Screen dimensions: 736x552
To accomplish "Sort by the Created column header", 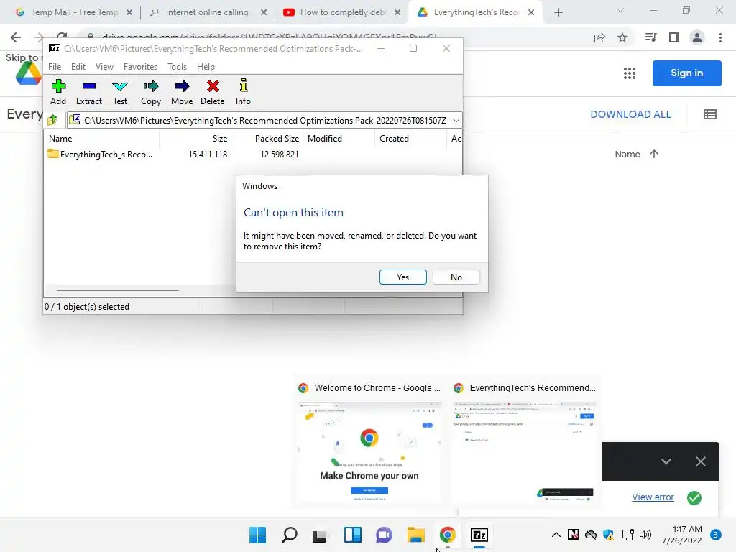I will click(410, 139).
